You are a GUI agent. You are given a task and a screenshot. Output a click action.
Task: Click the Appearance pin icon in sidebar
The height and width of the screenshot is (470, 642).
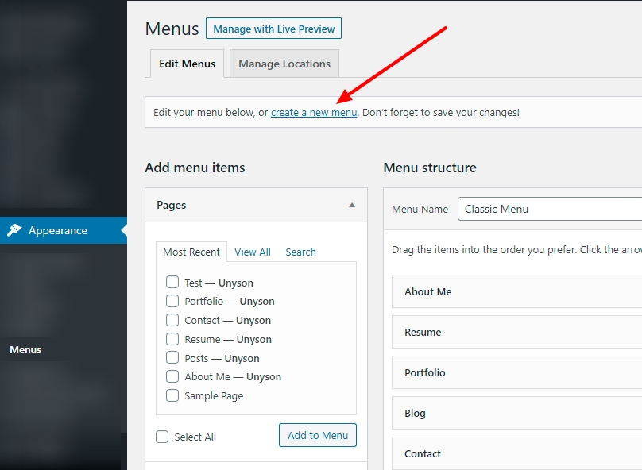click(14, 230)
